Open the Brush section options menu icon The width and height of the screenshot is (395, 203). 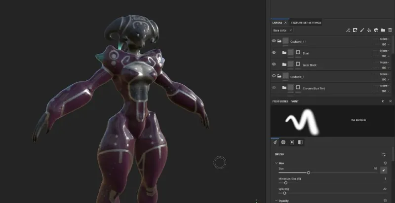point(384,154)
